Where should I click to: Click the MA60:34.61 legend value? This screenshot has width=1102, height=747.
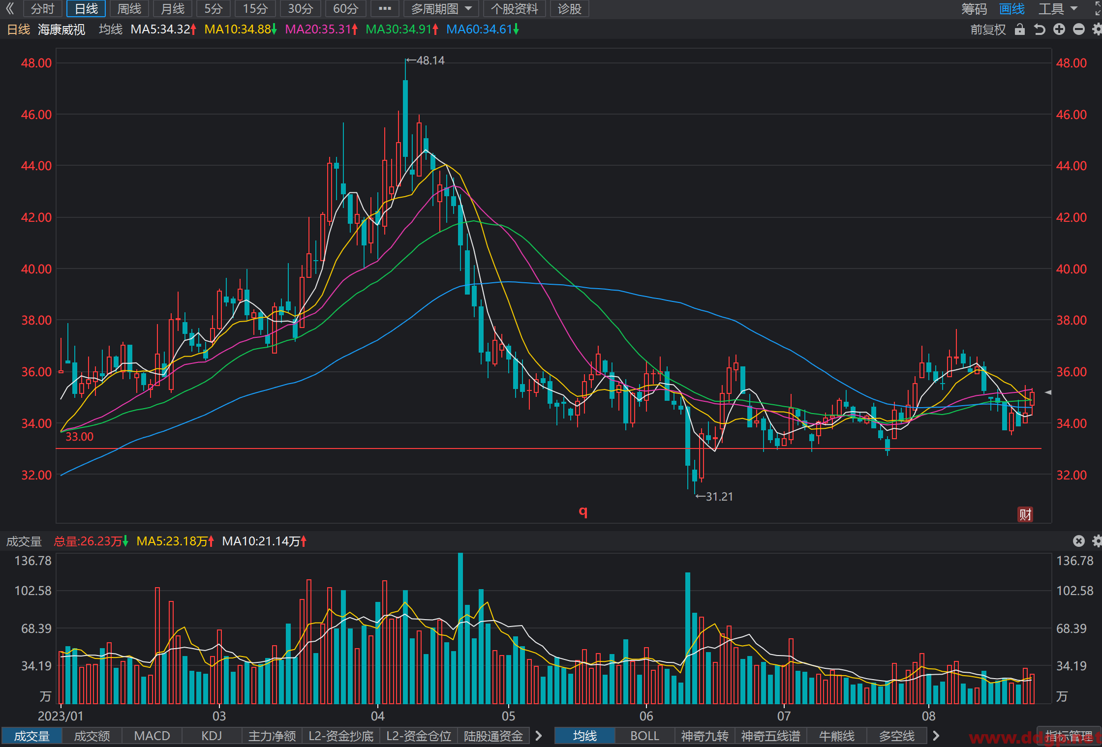(483, 30)
